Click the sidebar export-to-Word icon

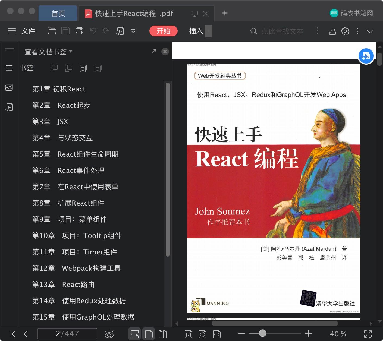click(9, 107)
